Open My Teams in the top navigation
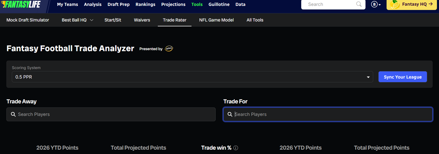 tap(67, 4)
